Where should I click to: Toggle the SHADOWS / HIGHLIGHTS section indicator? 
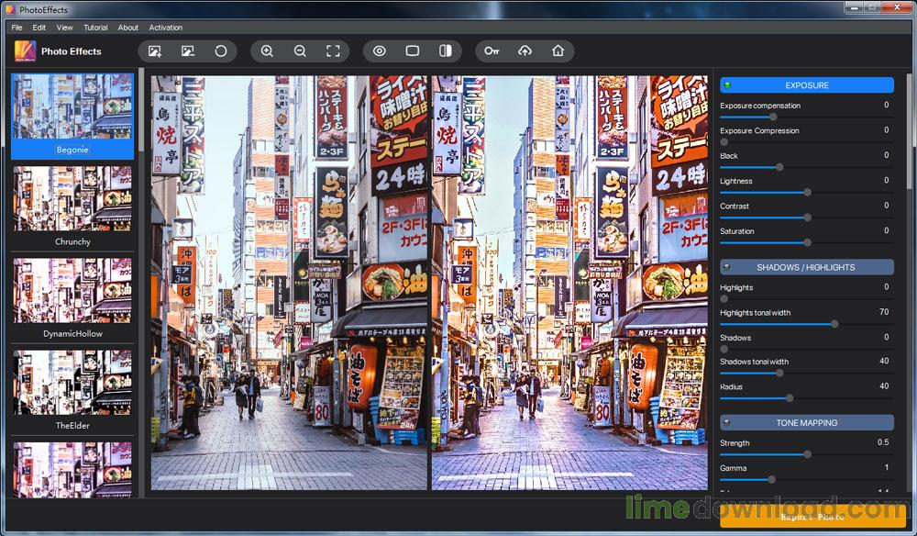806,267
